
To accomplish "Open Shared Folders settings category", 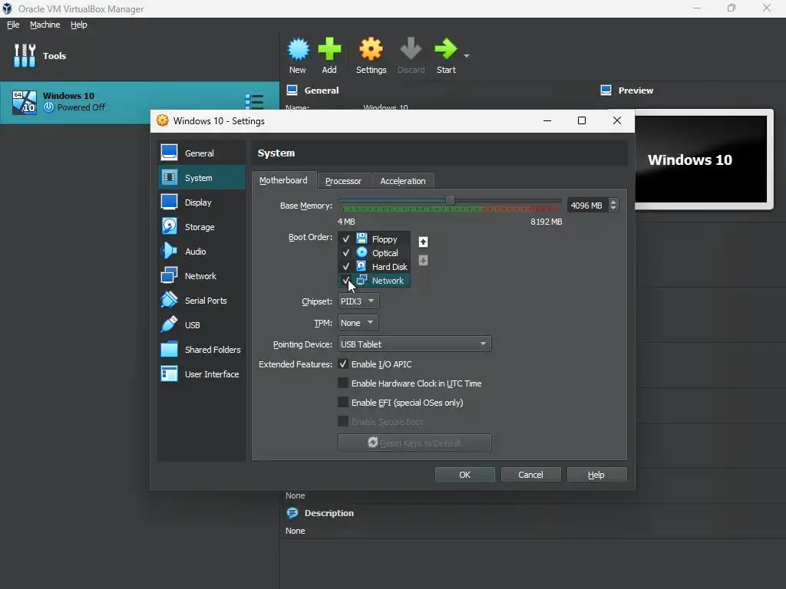I will click(x=202, y=349).
